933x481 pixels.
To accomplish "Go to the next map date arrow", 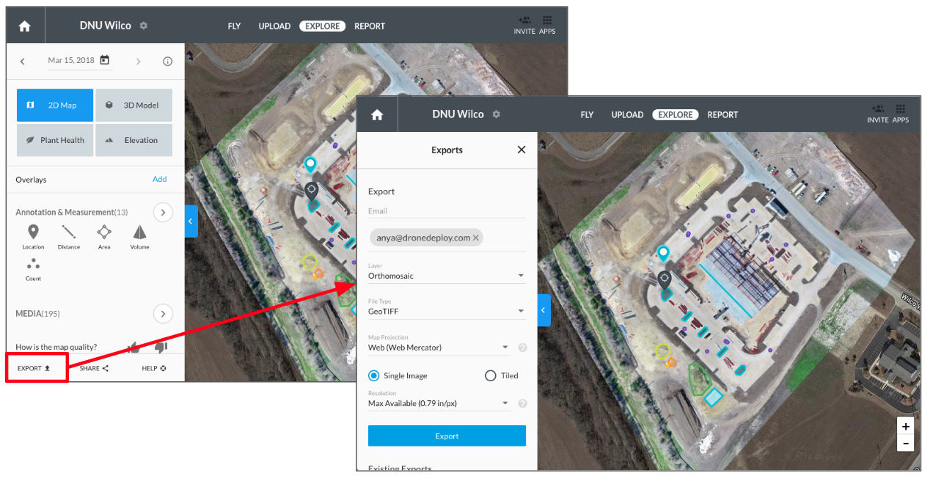I will [x=138, y=61].
